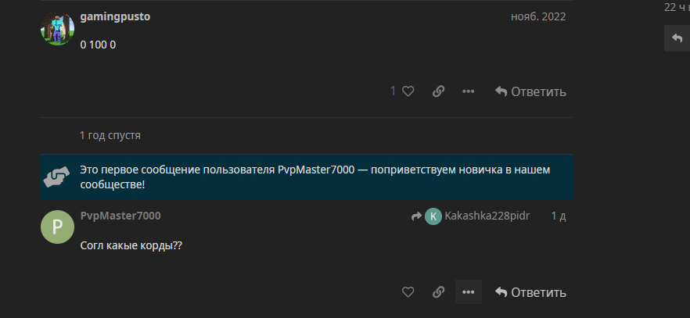Open post date нояб. 2022 link

pyautogui.click(x=538, y=16)
